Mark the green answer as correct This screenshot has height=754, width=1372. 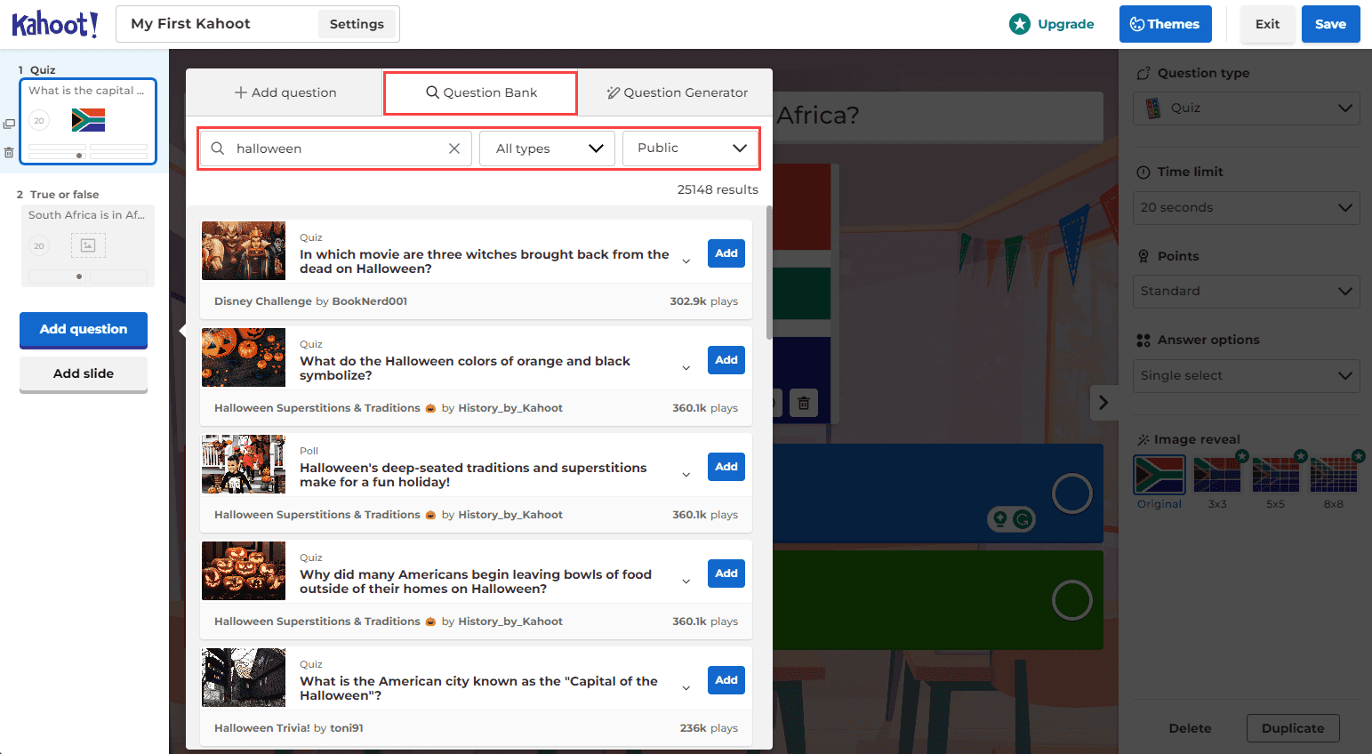[x=1072, y=600]
